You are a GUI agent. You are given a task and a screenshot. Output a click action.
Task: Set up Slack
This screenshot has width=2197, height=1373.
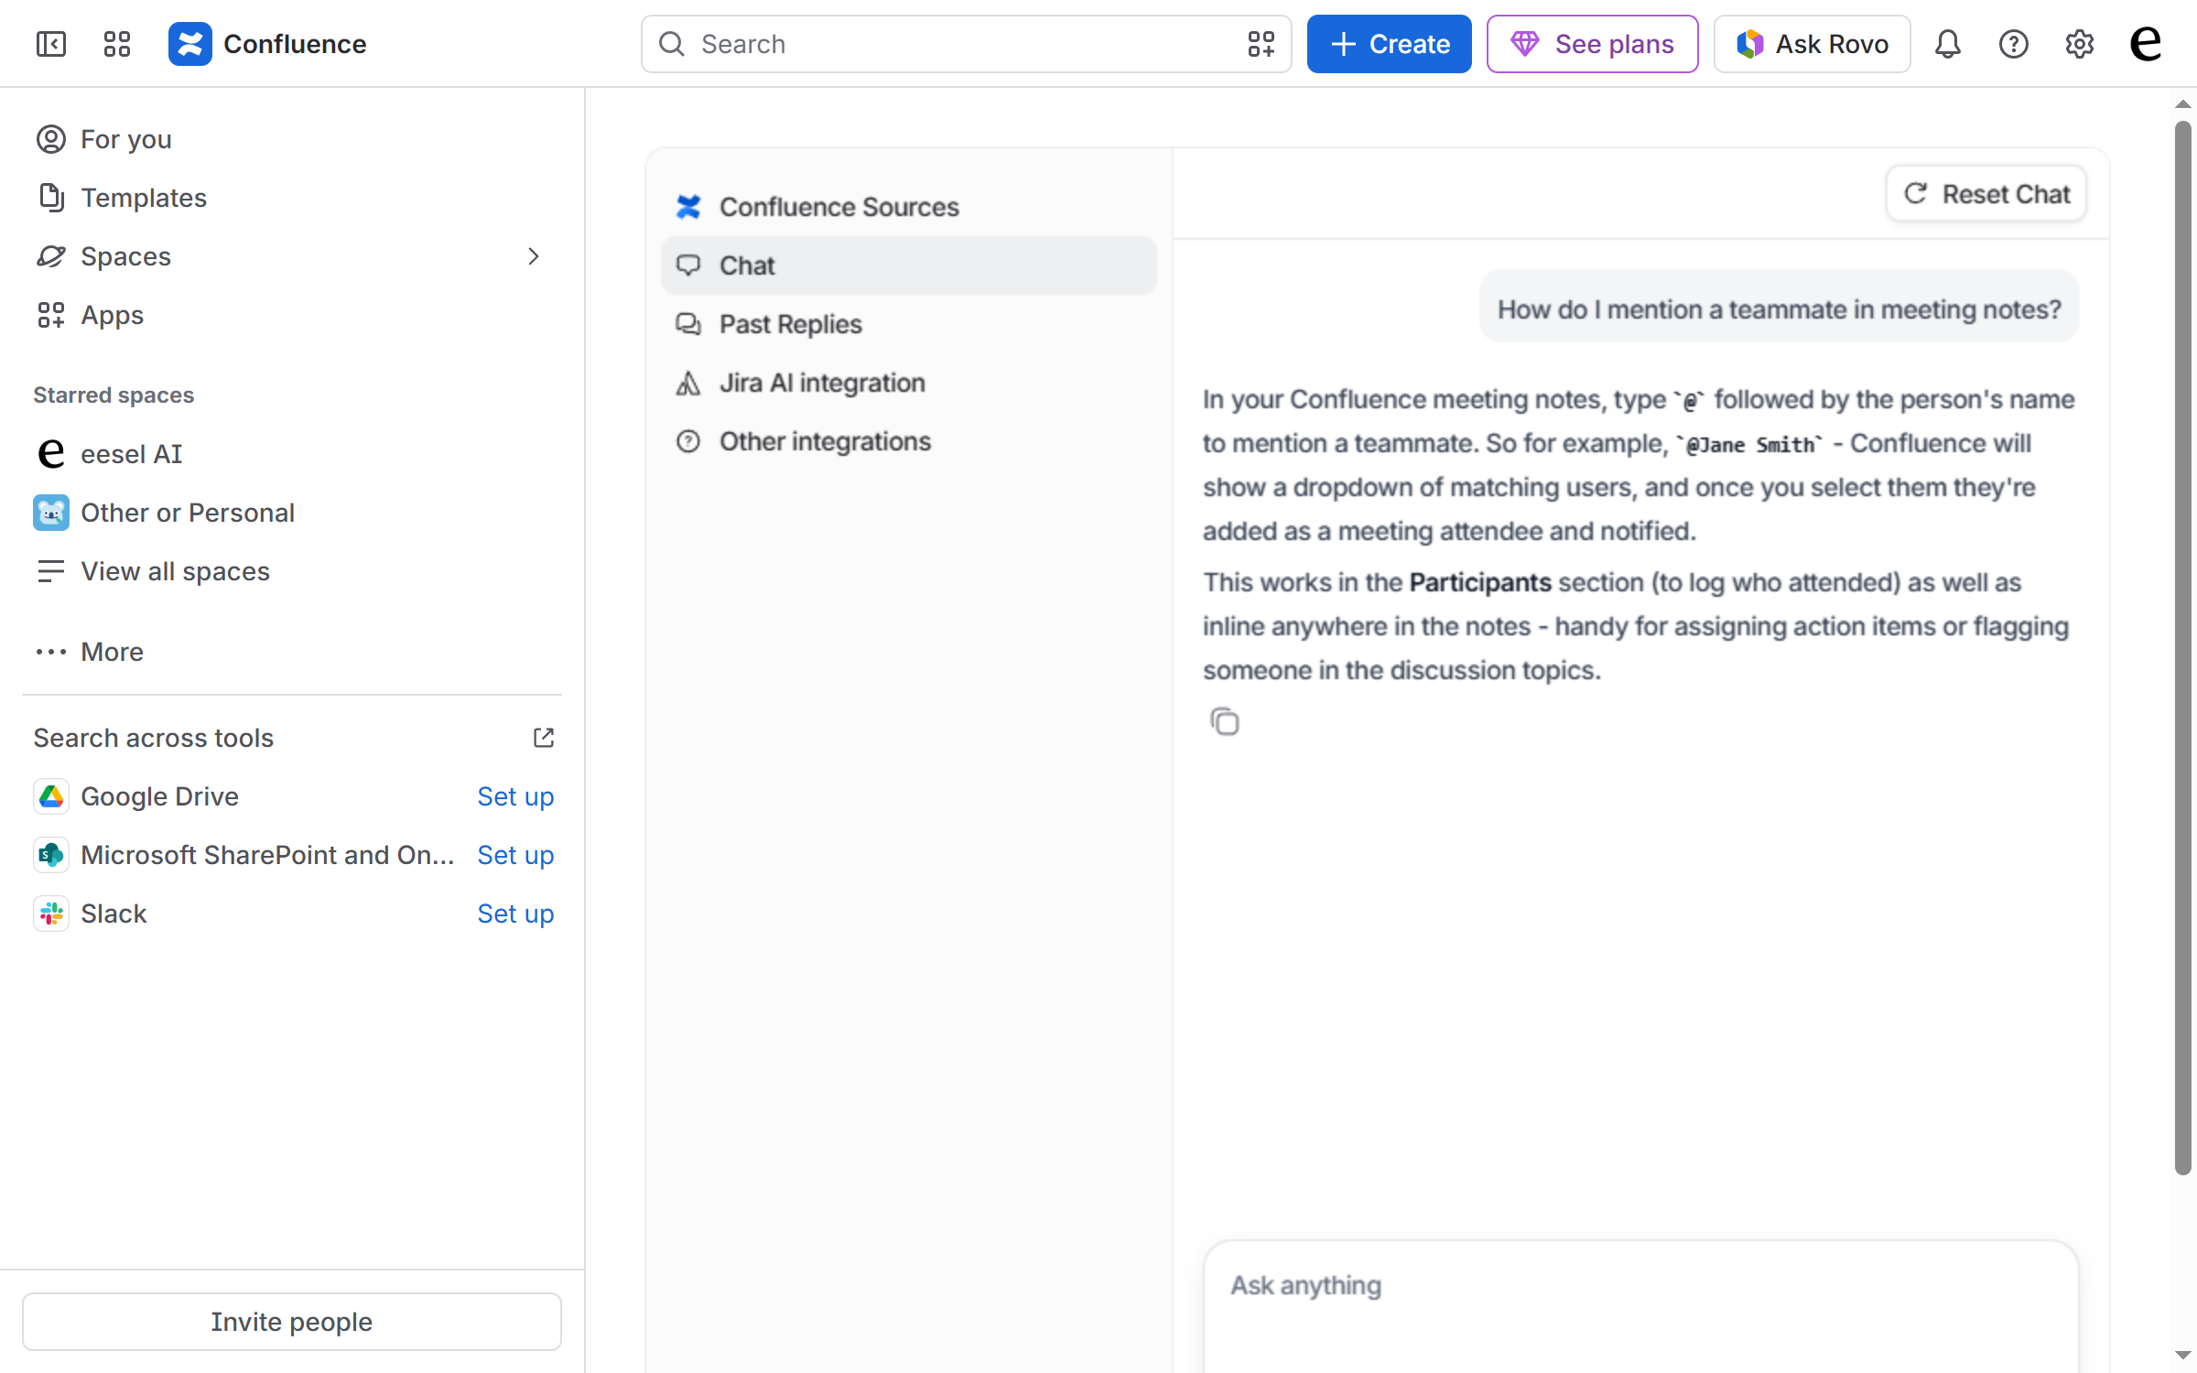click(515, 914)
